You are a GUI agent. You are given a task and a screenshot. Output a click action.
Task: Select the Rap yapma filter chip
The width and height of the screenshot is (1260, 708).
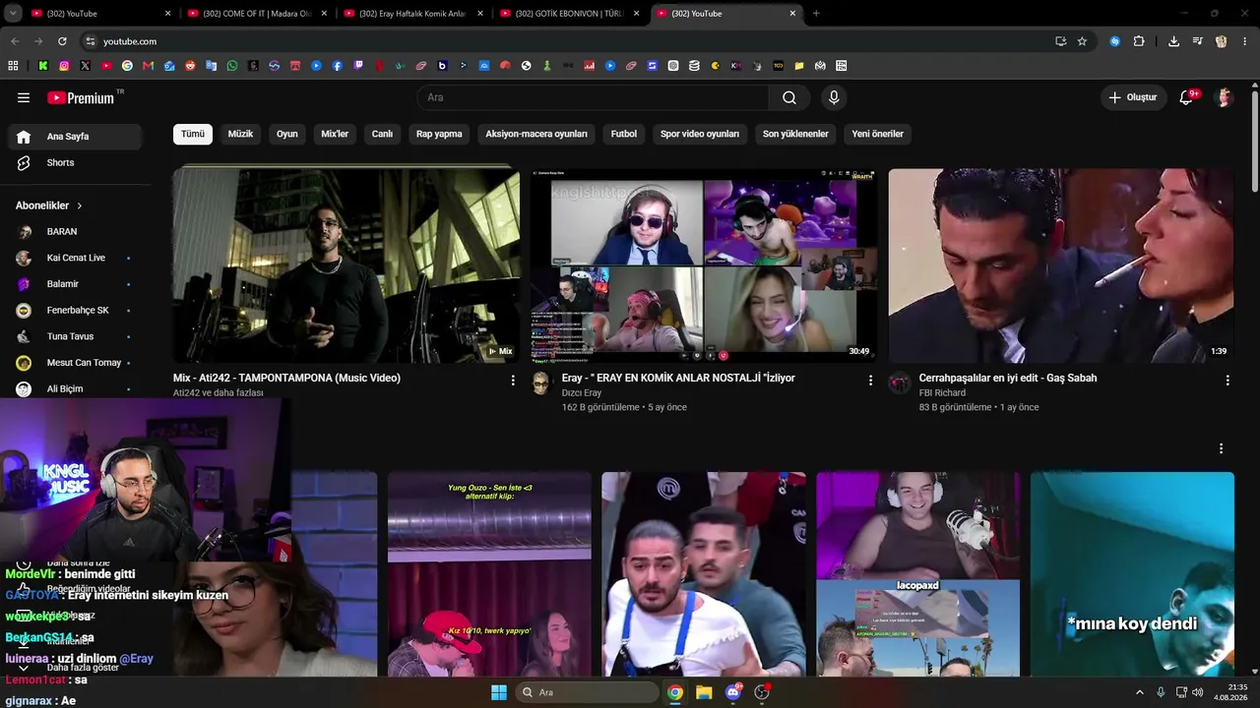click(439, 134)
